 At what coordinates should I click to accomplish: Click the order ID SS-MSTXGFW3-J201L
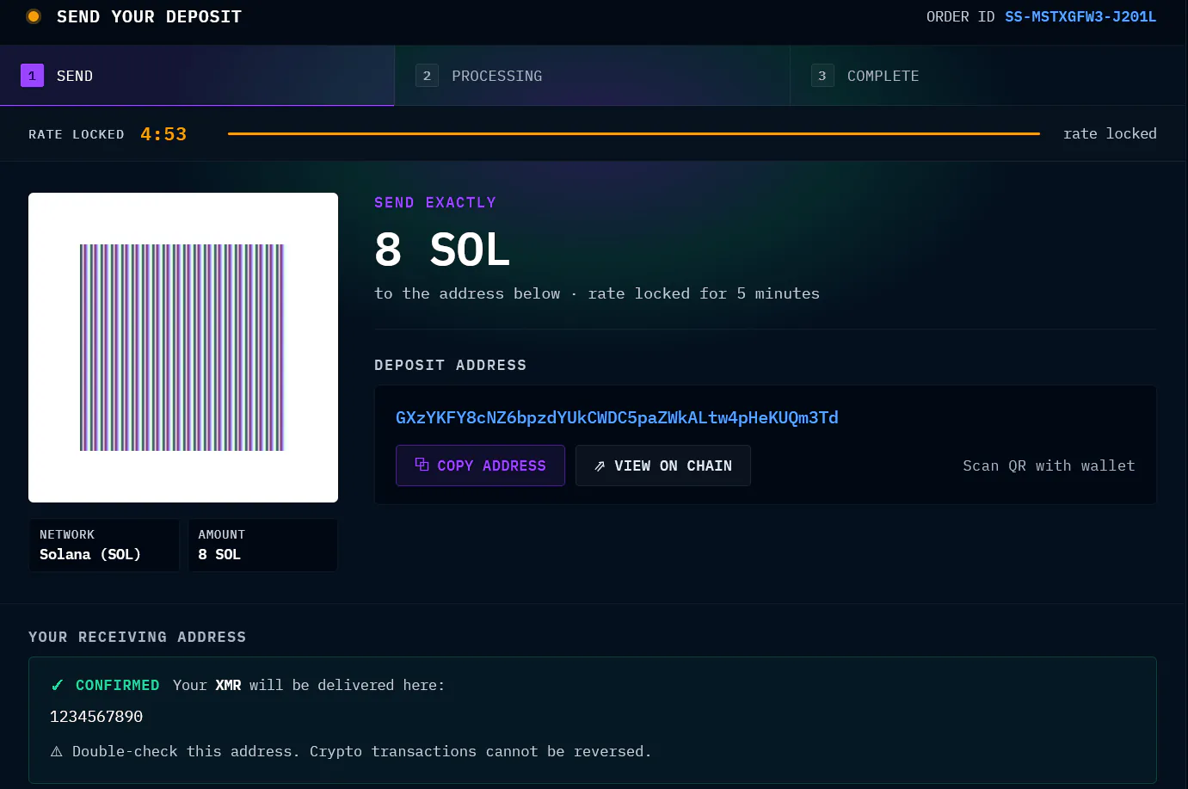click(1080, 16)
